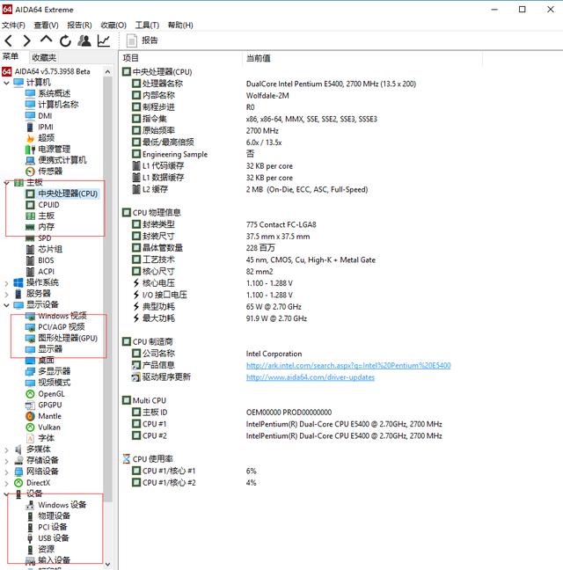The height and width of the screenshot is (570, 563).
Task: Click tree scrollbar up arrow
Action: 107,71
